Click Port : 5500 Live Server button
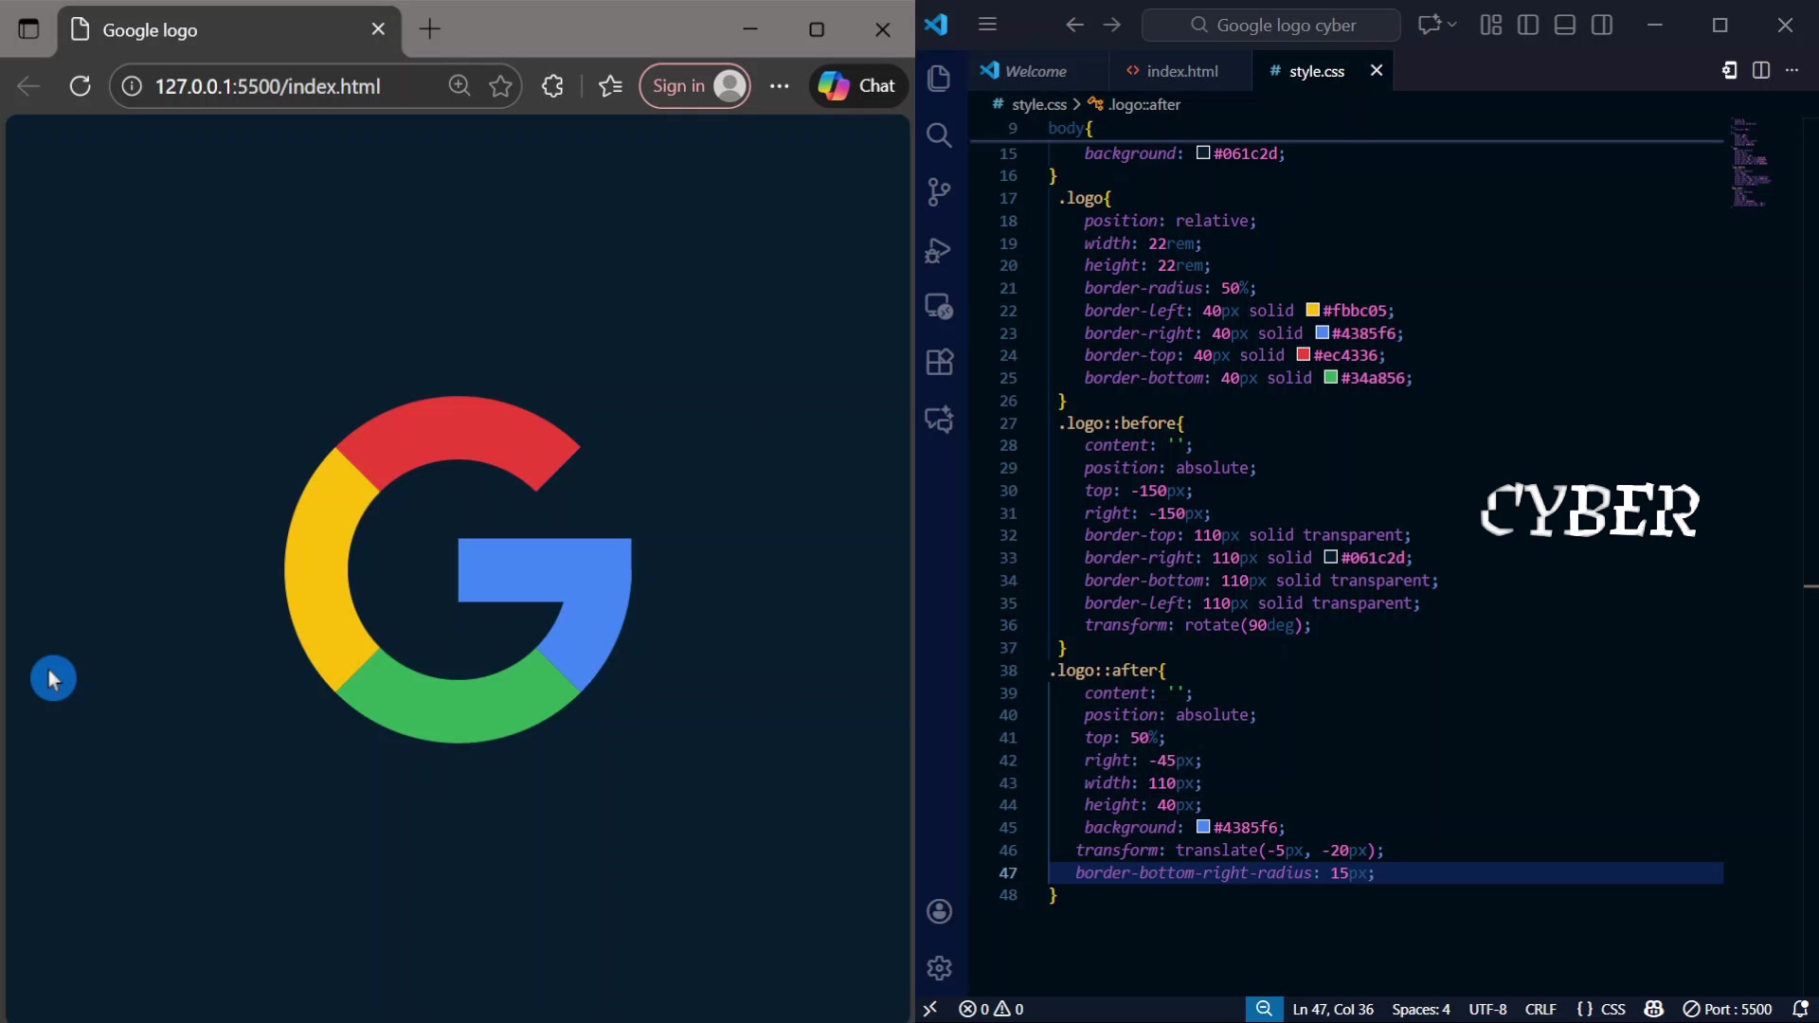The height and width of the screenshot is (1023, 1819). tap(1726, 1009)
